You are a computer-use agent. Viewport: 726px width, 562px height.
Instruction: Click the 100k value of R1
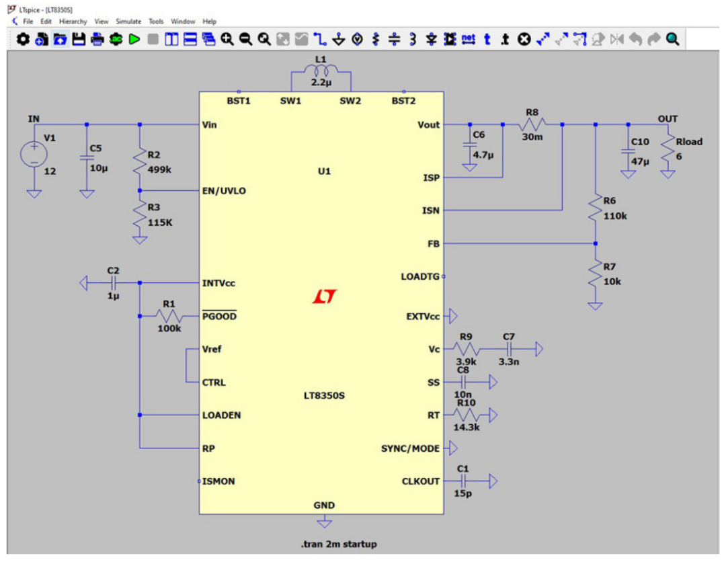[169, 328]
